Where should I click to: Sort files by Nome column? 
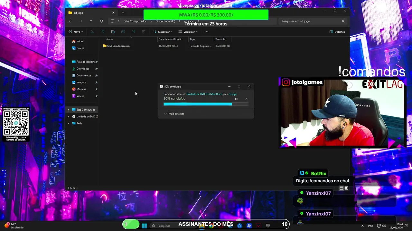(109, 39)
